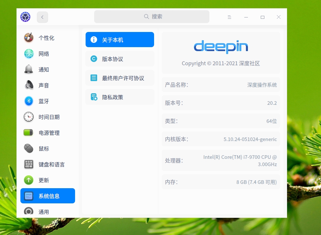Select the 关于本机 tab
Viewport: 321px width, 235px height.
click(x=120, y=40)
